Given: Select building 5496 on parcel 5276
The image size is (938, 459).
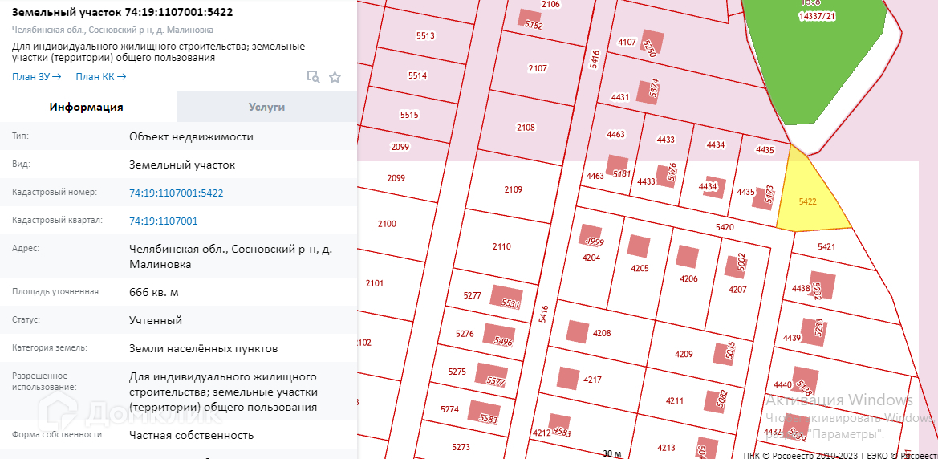Looking at the screenshot, I should pos(499,335).
